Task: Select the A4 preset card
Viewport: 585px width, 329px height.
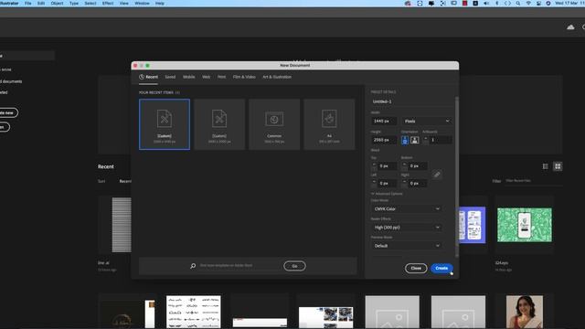Action: point(329,124)
